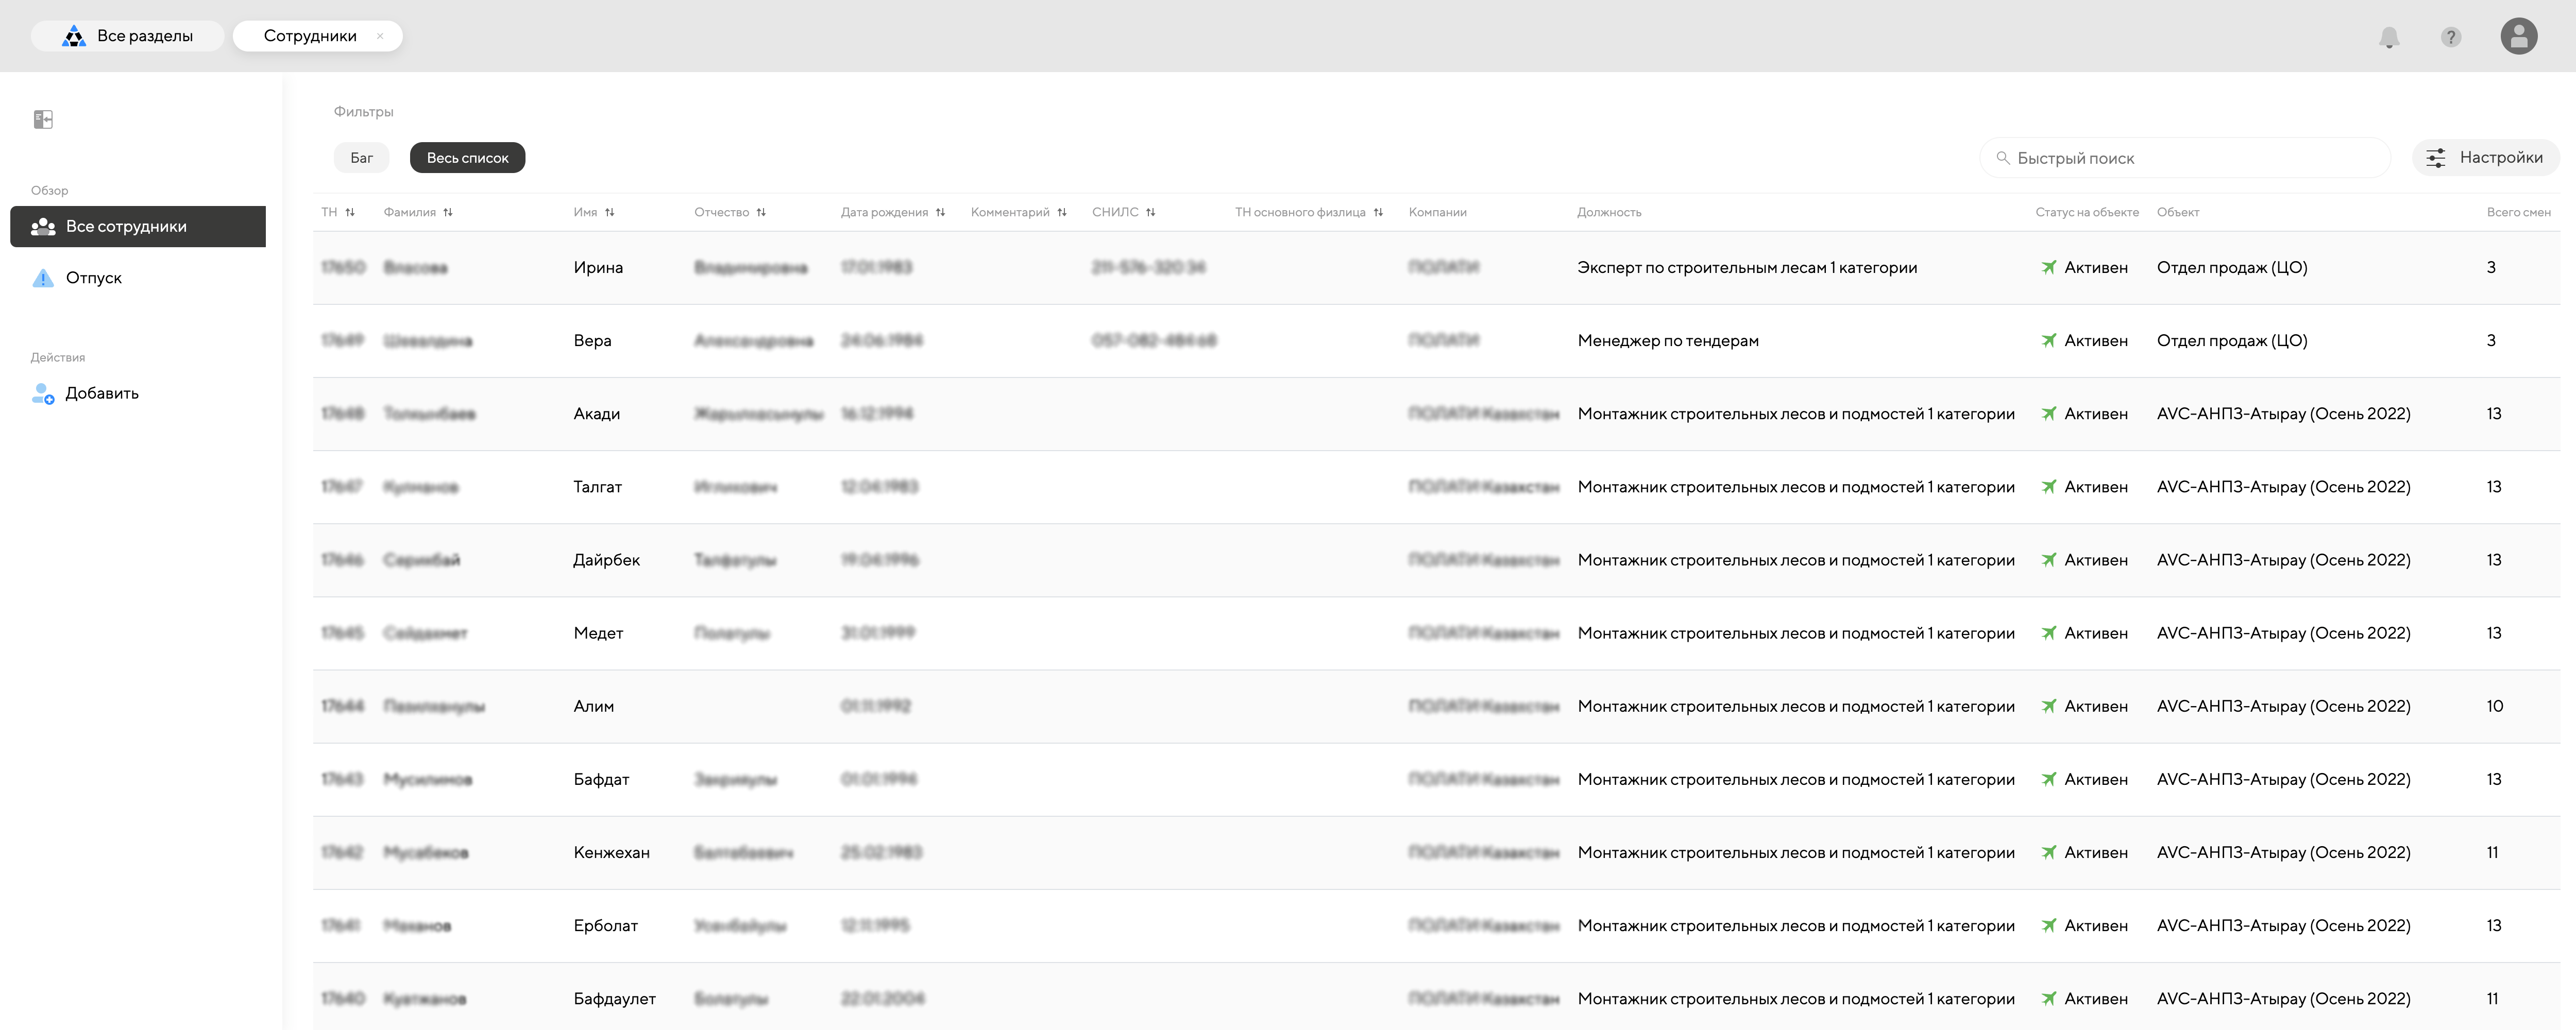The height and width of the screenshot is (1030, 2576).
Task: Collapse the sidebar panel icon
Action: point(43,120)
